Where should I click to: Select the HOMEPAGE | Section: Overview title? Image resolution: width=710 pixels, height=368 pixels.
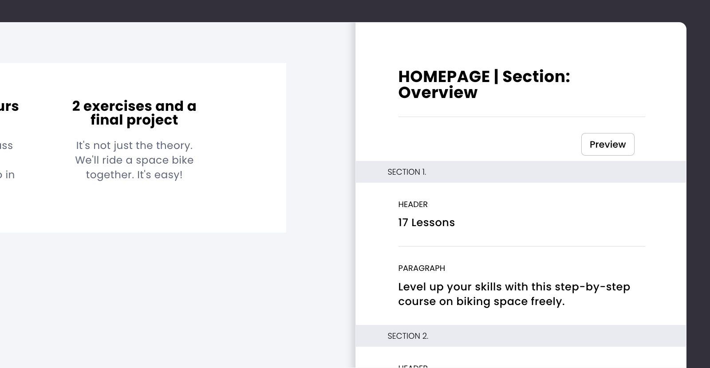point(484,84)
